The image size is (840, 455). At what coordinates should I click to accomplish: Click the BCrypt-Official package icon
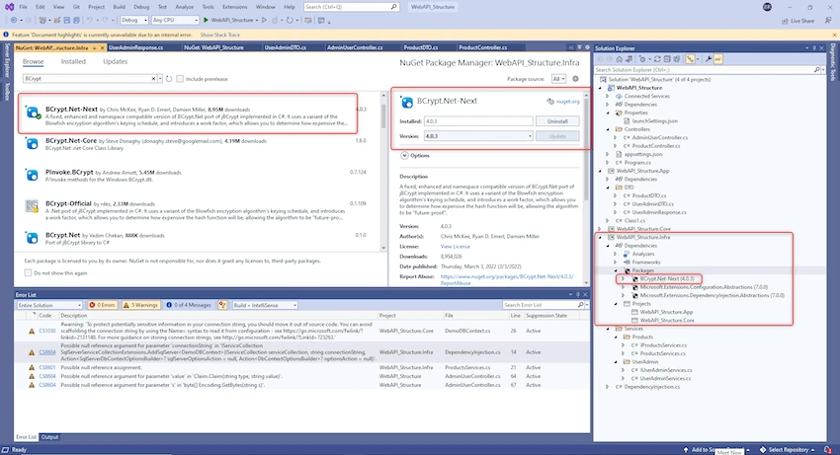pyautogui.click(x=33, y=206)
